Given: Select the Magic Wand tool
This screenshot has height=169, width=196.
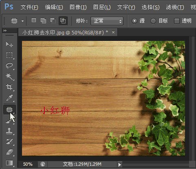Looking at the screenshot, I should [9, 77].
